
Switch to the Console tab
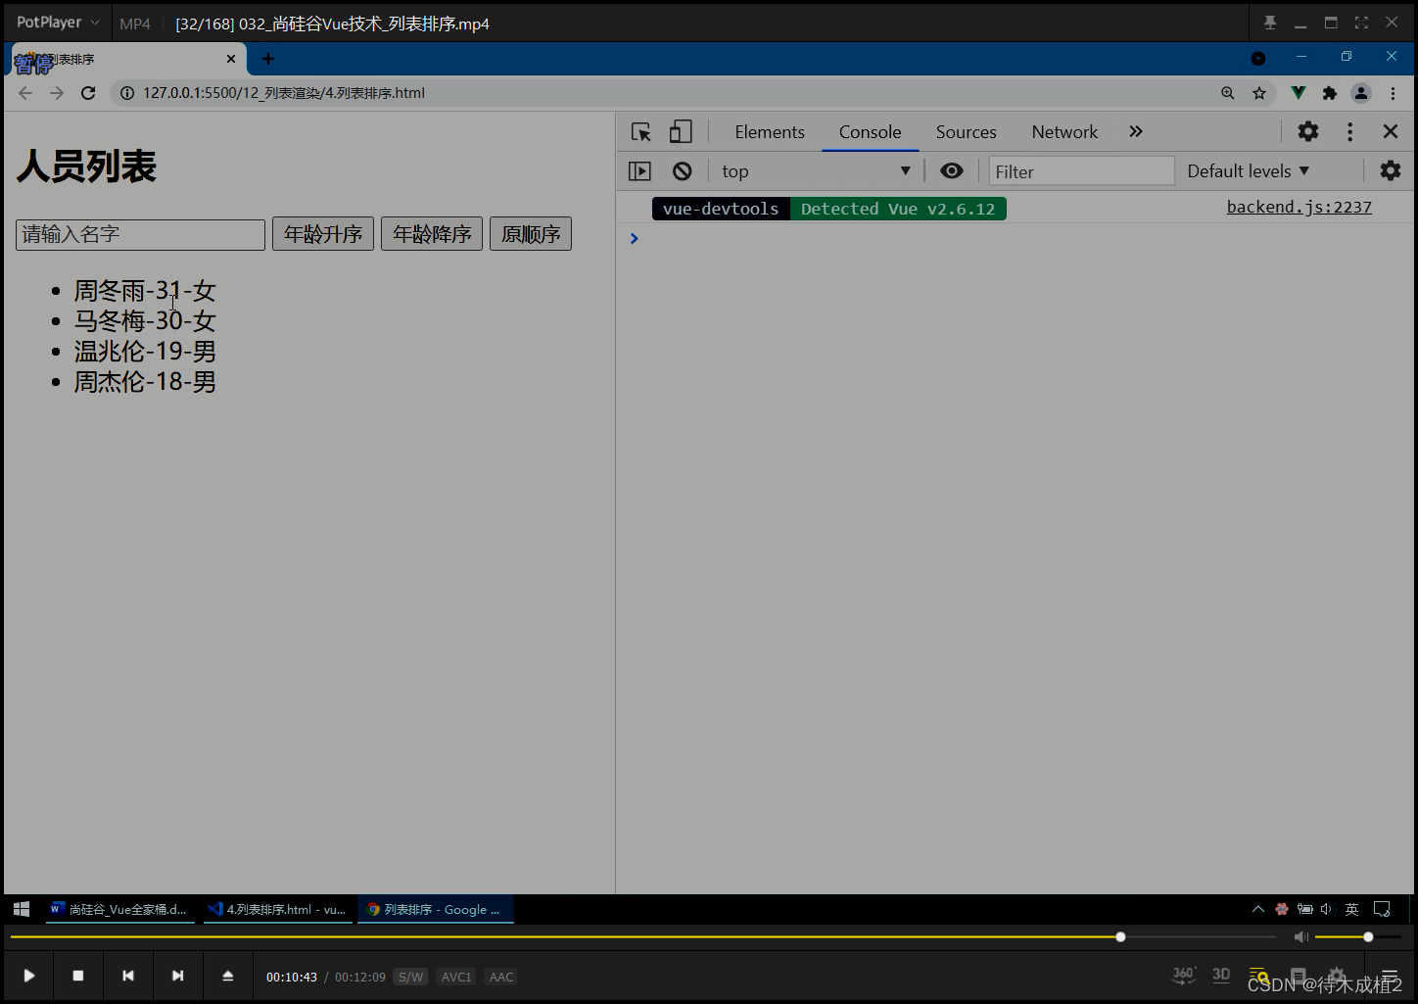point(871,132)
